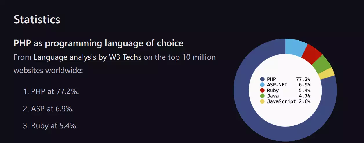Screen dimensions: 364x143
Task: Click the 'PHP as programming language of choice' heading
Action: [x=99, y=43]
